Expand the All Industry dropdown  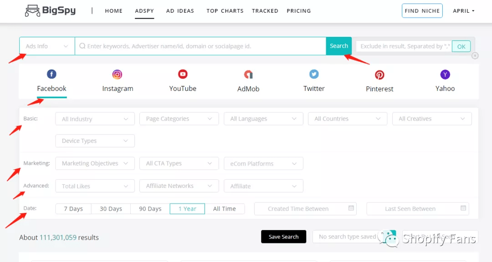(x=95, y=119)
